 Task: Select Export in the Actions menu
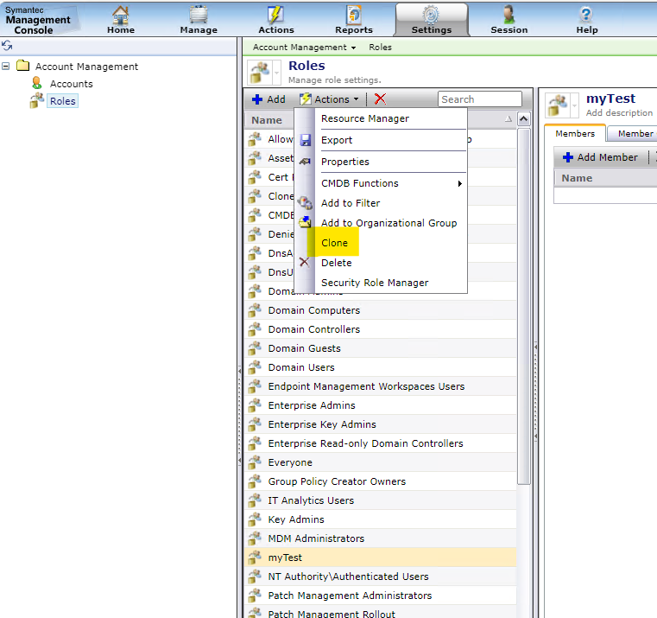[x=337, y=140]
